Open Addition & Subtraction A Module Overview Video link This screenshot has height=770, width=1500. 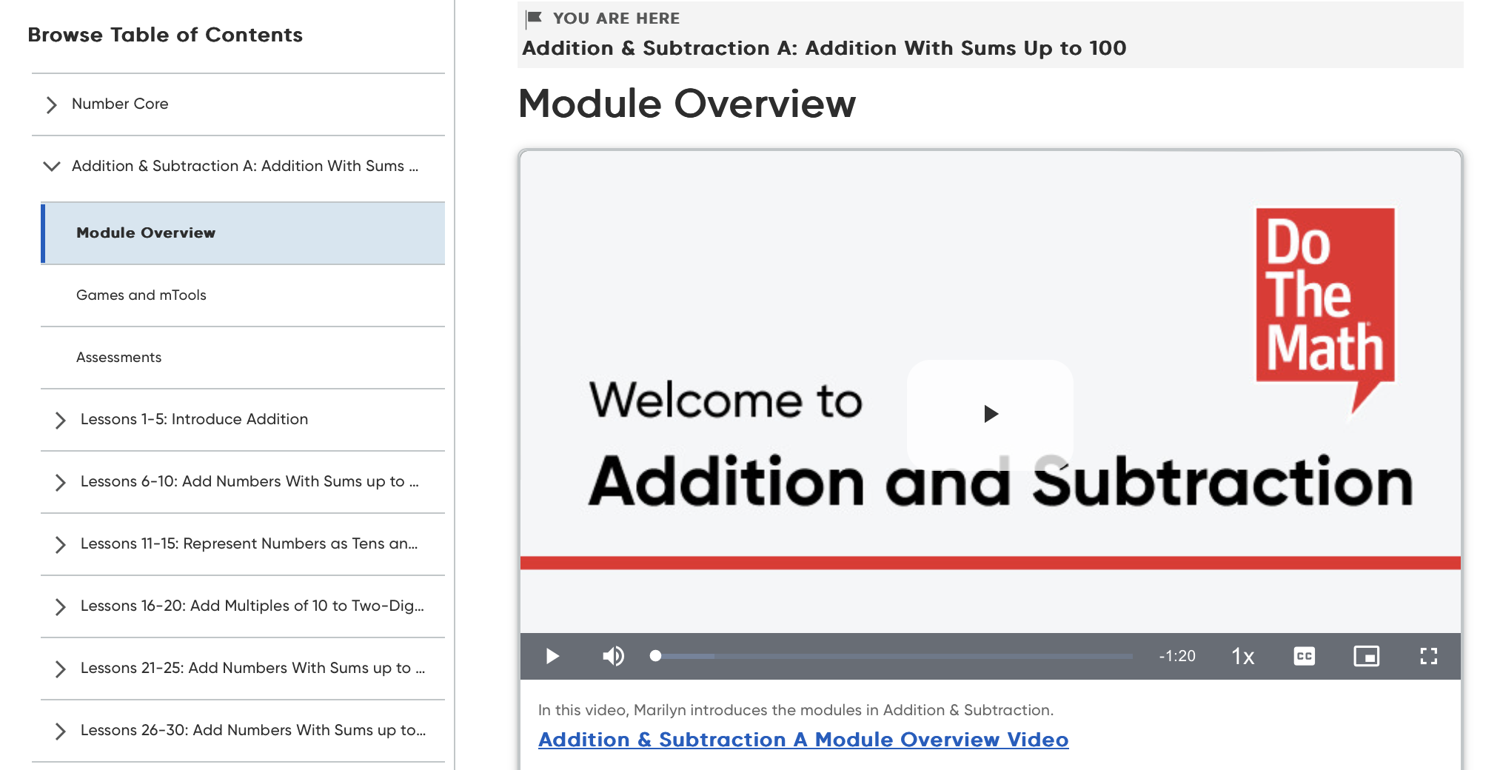803,740
